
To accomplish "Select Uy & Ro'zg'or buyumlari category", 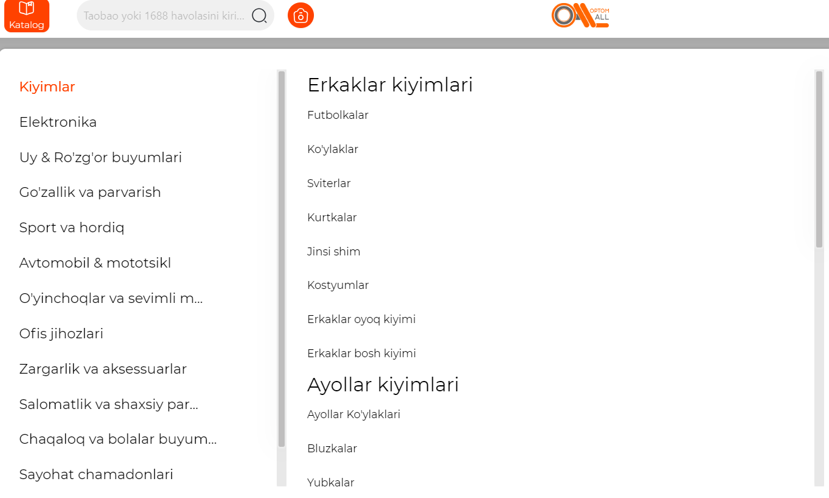I will (x=101, y=157).
